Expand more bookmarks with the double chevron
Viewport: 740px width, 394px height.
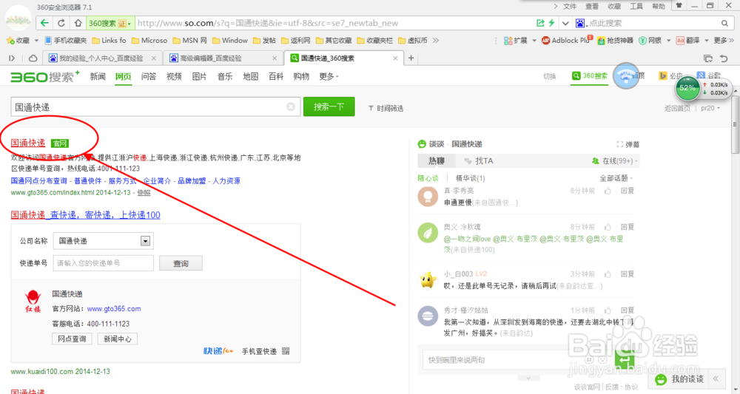(436, 41)
